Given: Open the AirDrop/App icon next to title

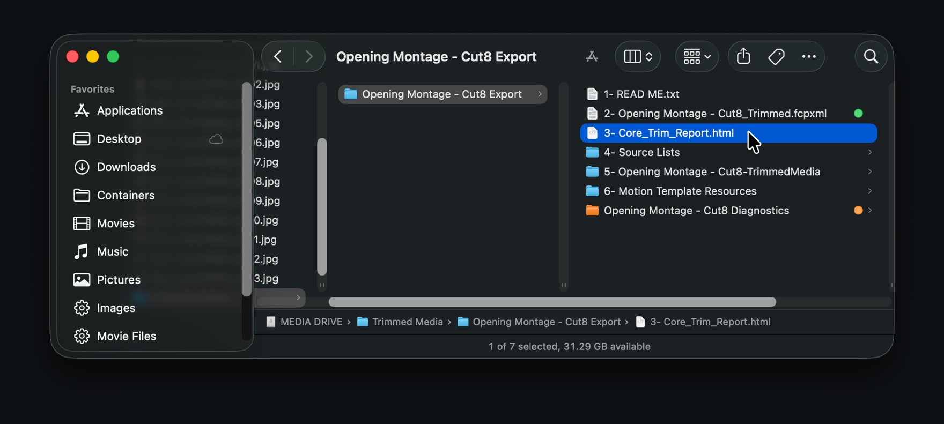Looking at the screenshot, I should tap(592, 56).
